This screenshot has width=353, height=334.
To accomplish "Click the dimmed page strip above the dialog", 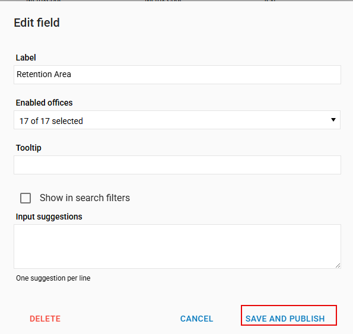I will coord(177,1).
